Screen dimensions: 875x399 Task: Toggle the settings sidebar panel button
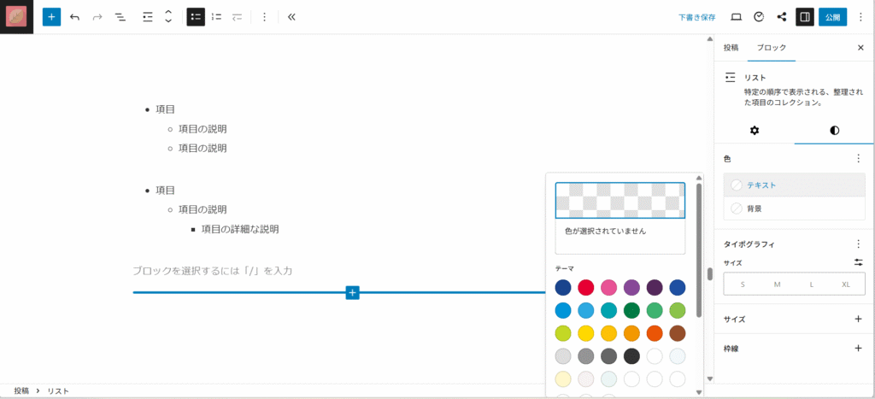point(804,17)
